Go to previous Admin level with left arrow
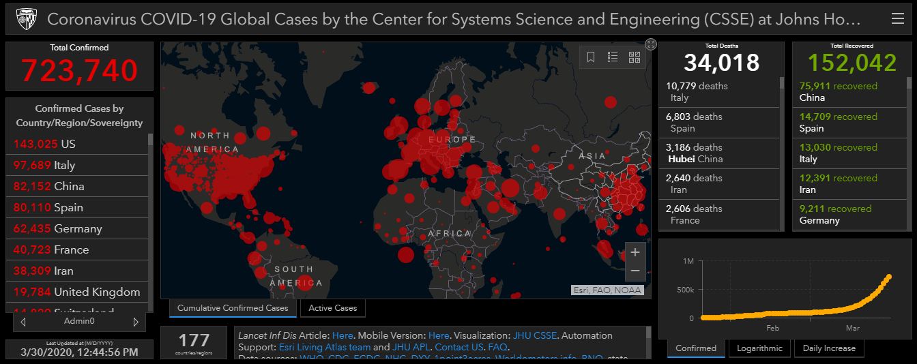Screen dimensions: 917x364 (24, 322)
